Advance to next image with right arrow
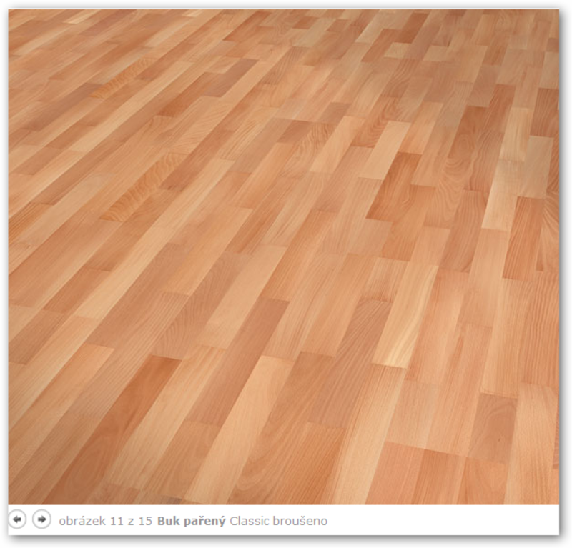 coord(41,519)
